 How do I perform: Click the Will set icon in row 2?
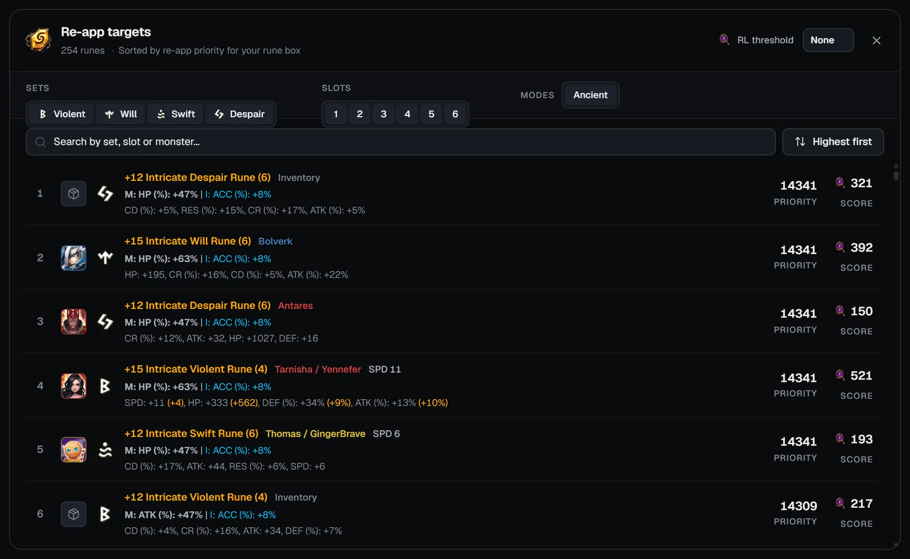105,258
